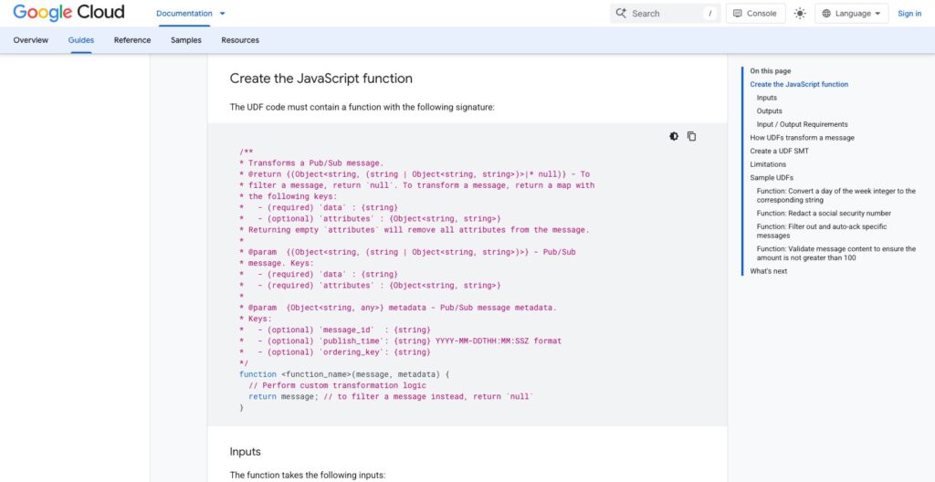Open the Documentation dropdown menu
Image resolution: width=935 pixels, height=482 pixels.
pyautogui.click(x=223, y=13)
